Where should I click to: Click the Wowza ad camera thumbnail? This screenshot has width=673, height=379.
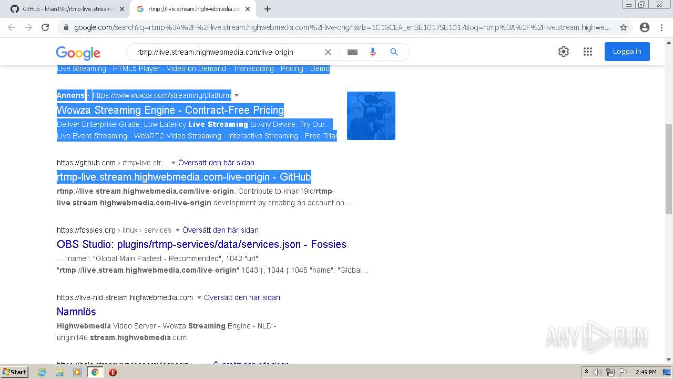[x=371, y=116]
